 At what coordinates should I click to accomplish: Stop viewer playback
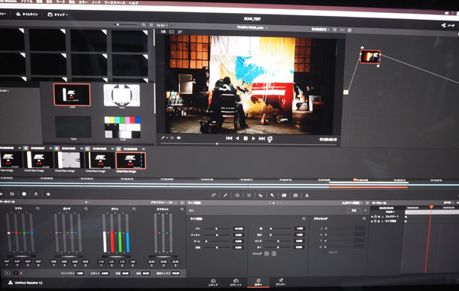[x=246, y=138]
